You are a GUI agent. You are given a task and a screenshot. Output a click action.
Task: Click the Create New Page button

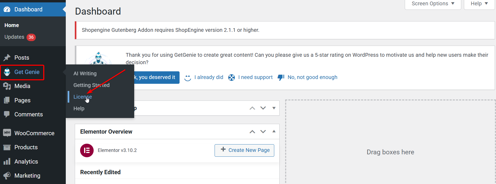click(244, 150)
